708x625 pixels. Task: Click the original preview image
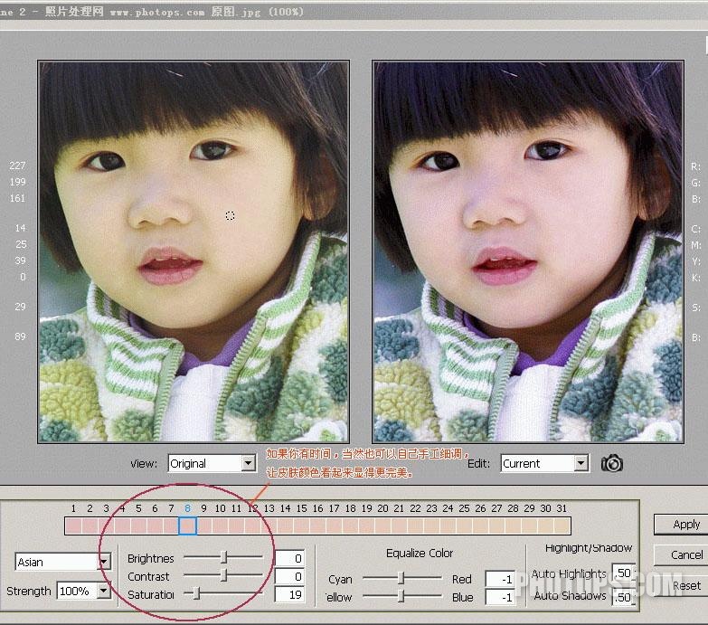coord(194,251)
